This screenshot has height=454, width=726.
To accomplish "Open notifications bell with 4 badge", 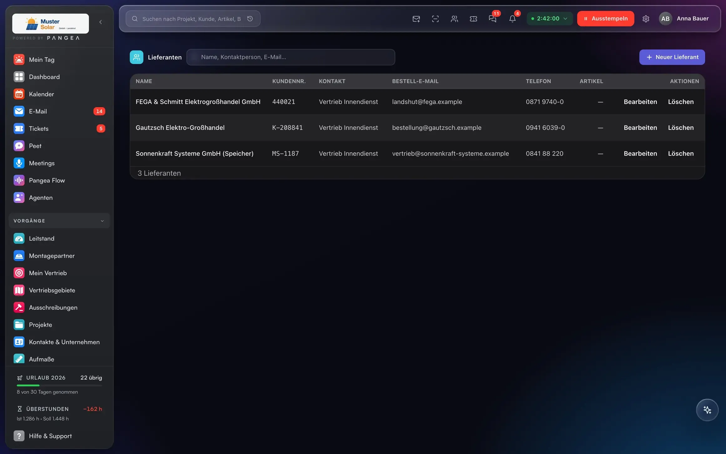I will click(512, 19).
